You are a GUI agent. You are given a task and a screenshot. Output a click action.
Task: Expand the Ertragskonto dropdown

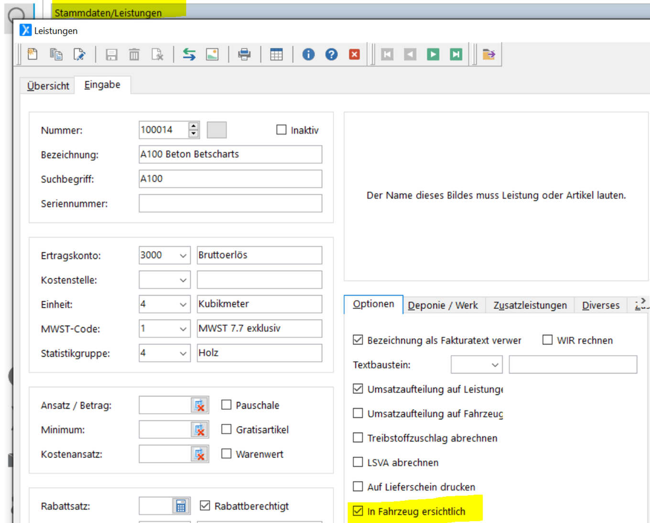[x=183, y=256]
